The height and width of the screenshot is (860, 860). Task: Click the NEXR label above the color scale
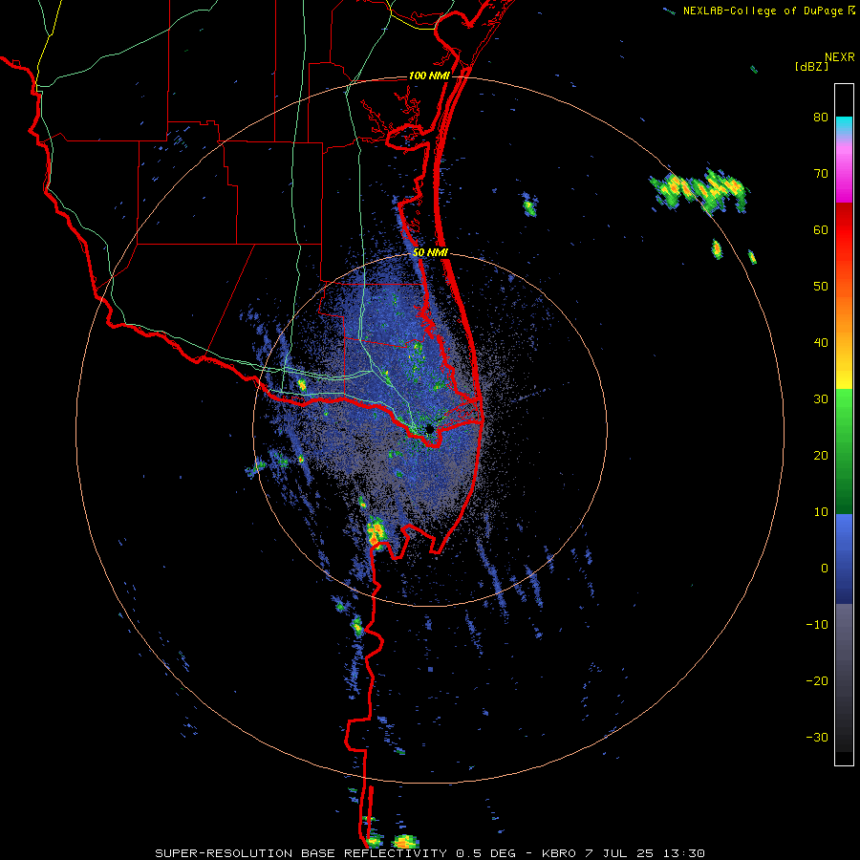pyautogui.click(x=840, y=57)
